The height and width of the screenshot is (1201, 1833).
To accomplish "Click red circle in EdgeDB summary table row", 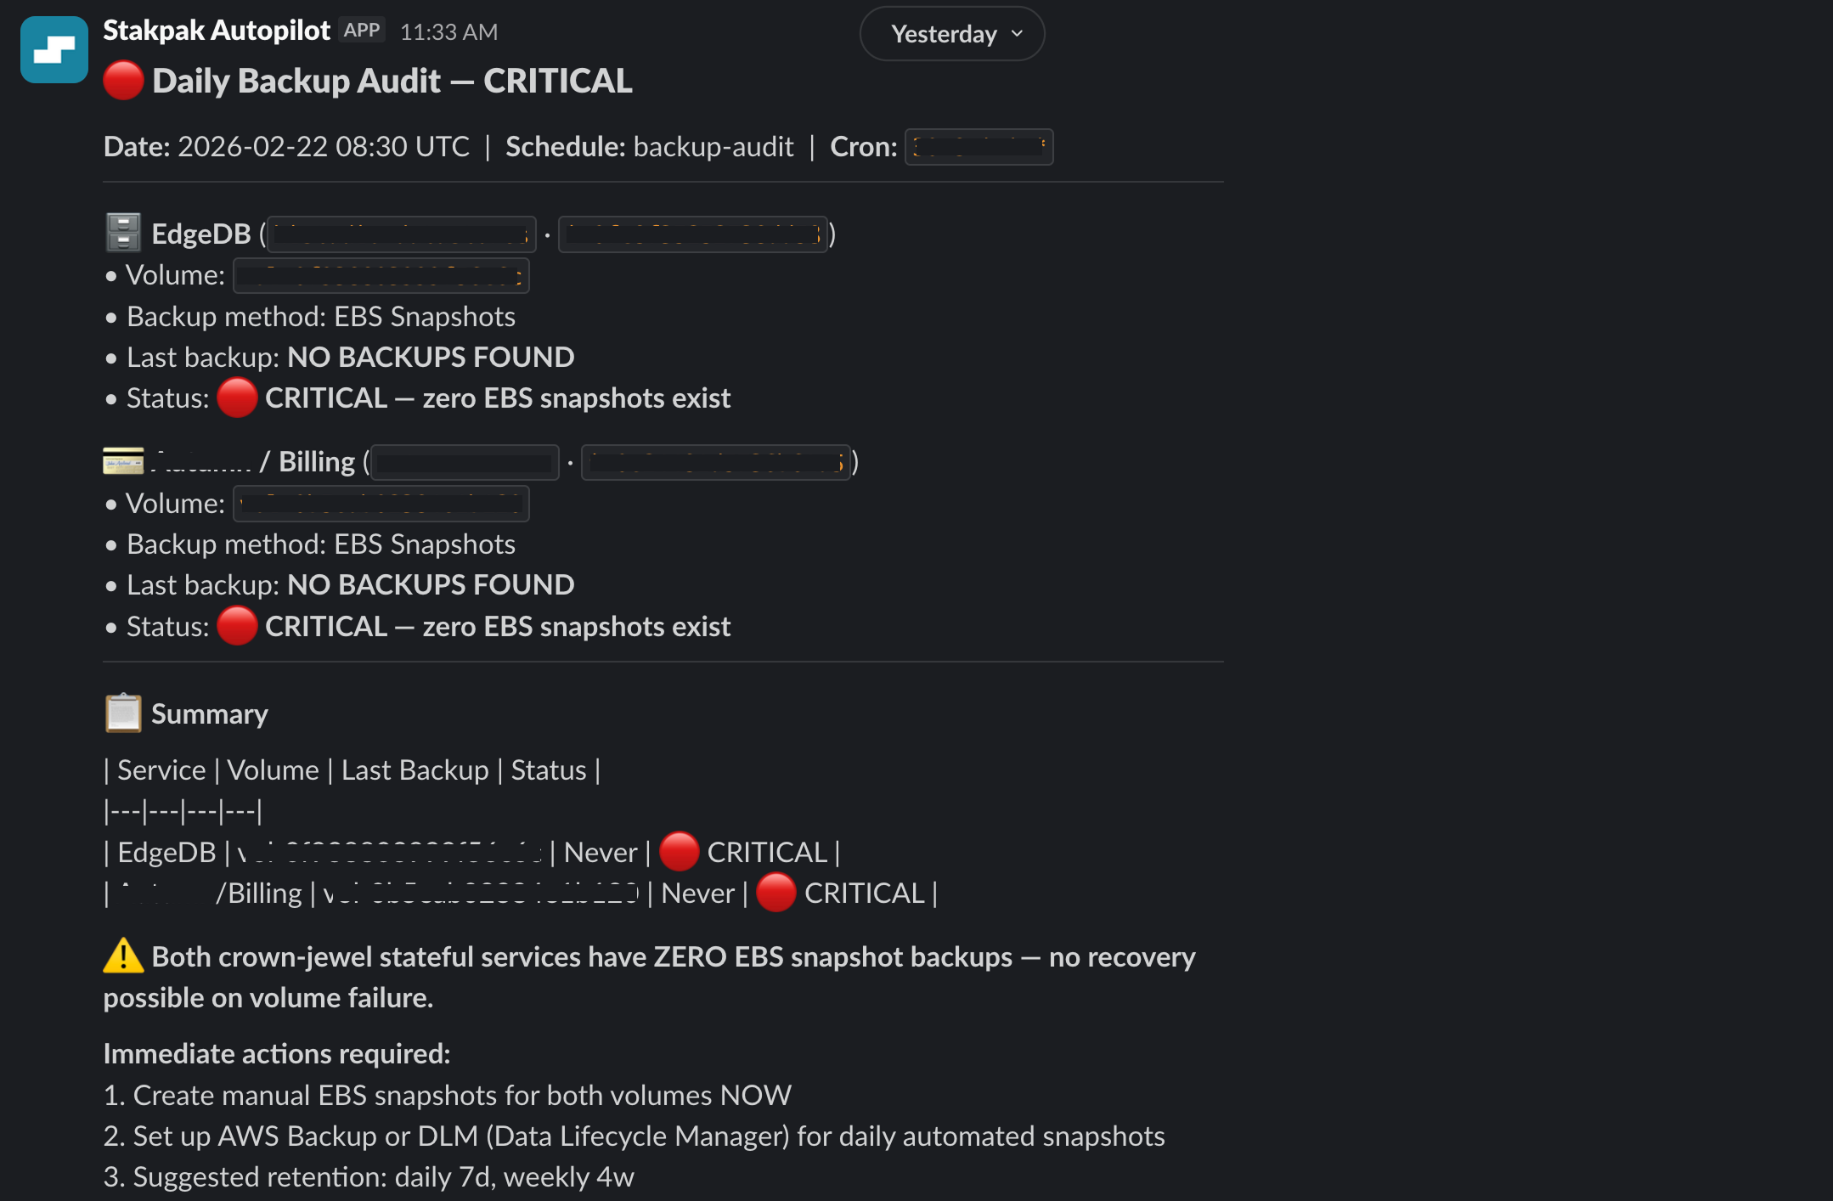I will 679,851.
